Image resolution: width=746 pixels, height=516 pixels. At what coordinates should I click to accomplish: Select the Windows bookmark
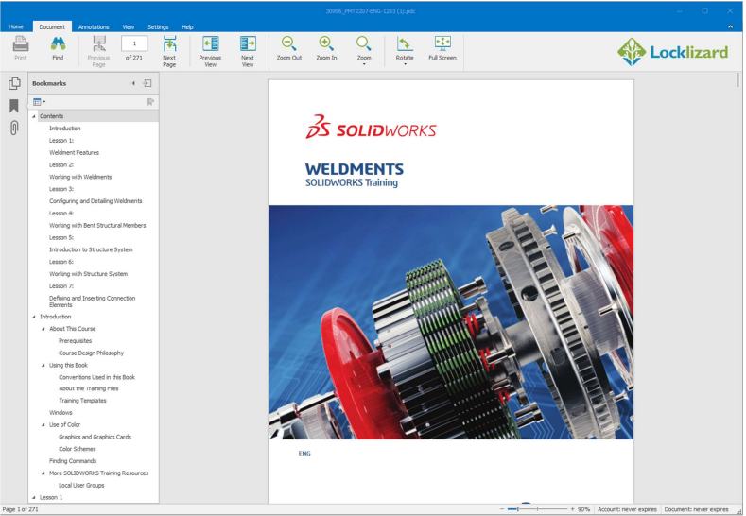pos(61,413)
